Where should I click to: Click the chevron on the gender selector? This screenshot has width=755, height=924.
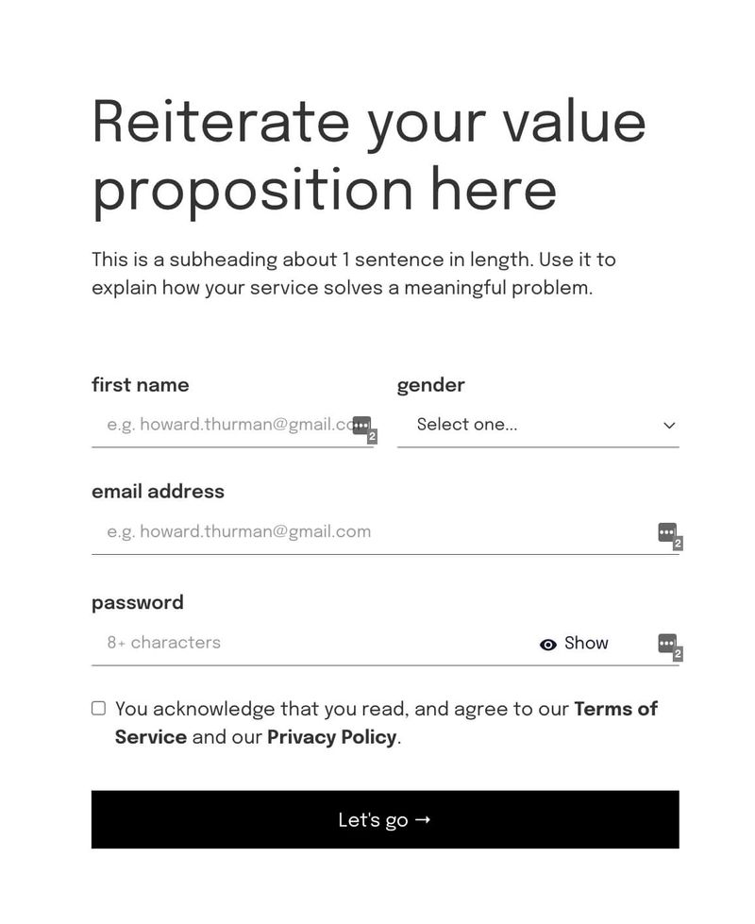(668, 425)
